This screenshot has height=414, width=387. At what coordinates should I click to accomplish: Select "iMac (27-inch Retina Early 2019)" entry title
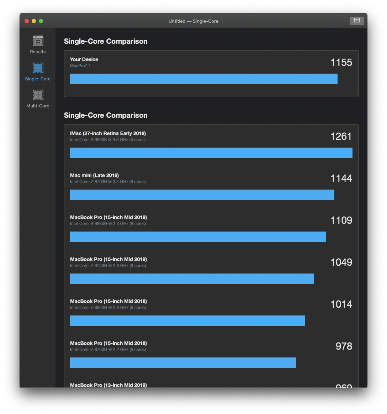pyautogui.click(x=108, y=133)
